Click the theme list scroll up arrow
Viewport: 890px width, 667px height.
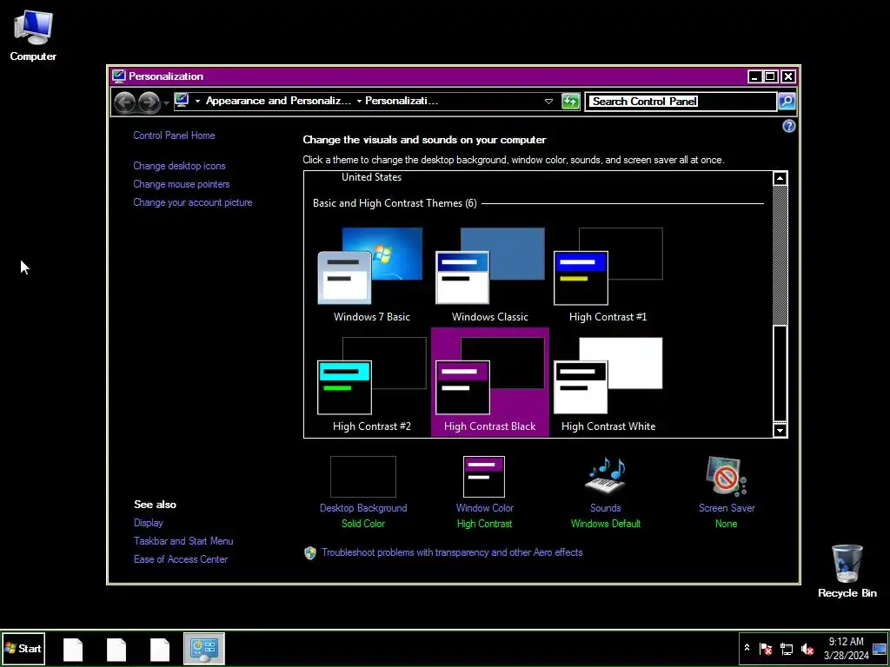pyautogui.click(x=780, y=179)
